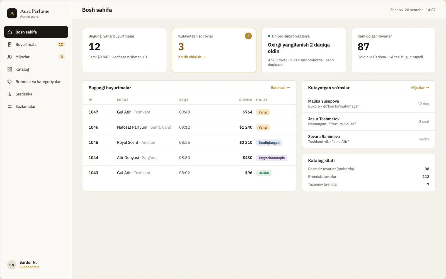This screenshot has width=446, height=279.
Task: Open Jasur Toshmatov's pending request
Action: (369, 121)
